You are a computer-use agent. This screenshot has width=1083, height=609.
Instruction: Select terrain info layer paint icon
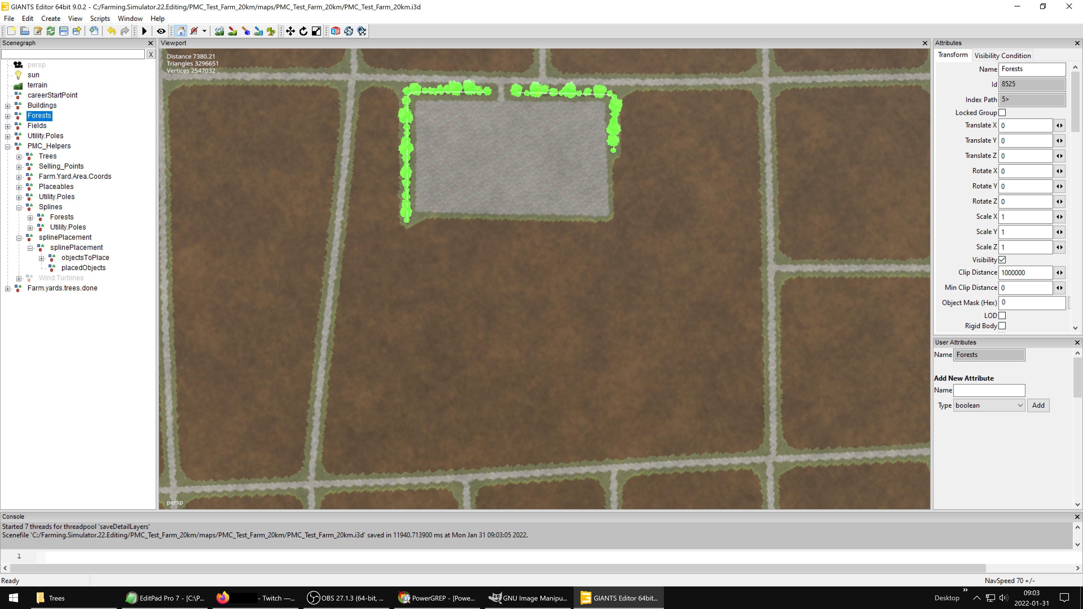click(258, 31)
